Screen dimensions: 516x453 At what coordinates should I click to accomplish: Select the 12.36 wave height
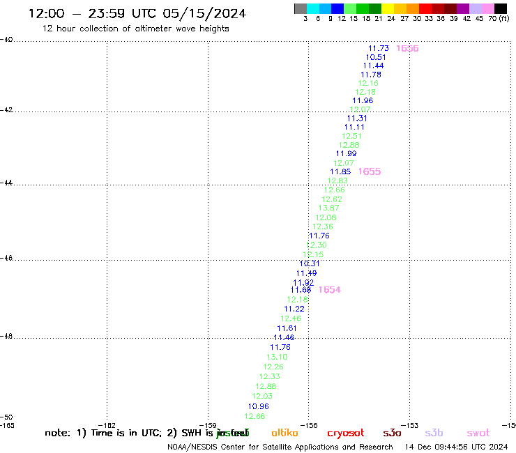click(x=323, y=227)
